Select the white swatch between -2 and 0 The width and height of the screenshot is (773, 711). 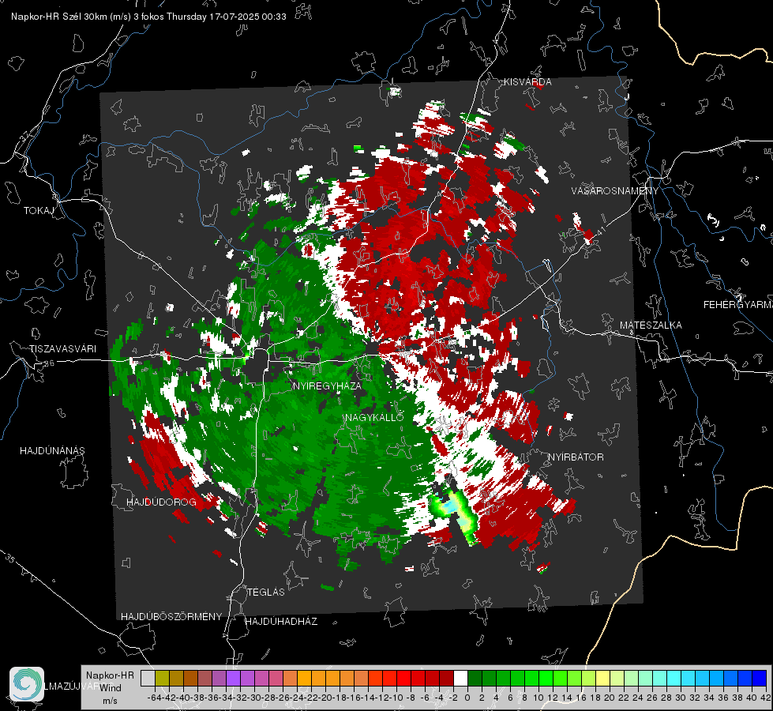coord(460,679)
